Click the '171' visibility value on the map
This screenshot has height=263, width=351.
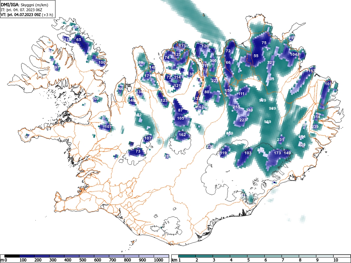coord(147,76)
